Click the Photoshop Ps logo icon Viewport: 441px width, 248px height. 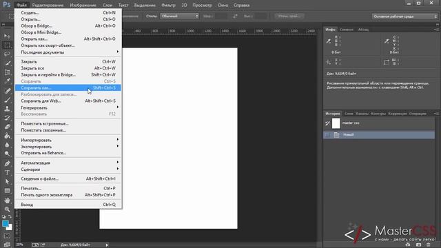6,5
